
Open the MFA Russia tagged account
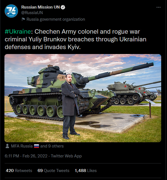point(22,146)
